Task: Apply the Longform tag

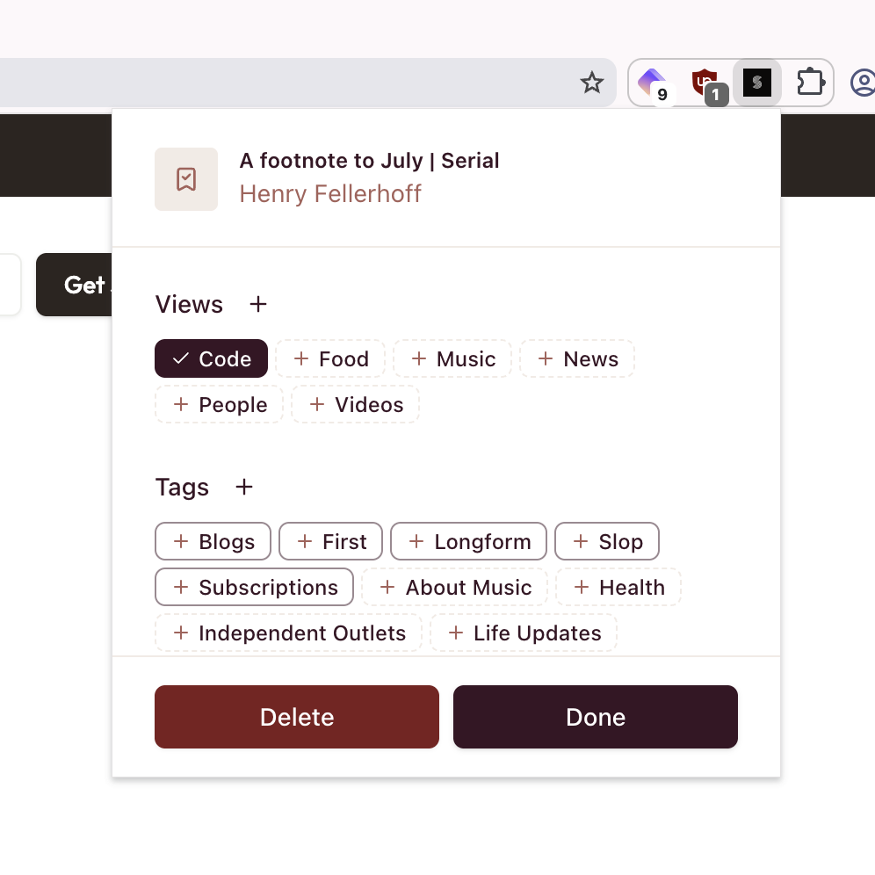Action: coord(469,541)
